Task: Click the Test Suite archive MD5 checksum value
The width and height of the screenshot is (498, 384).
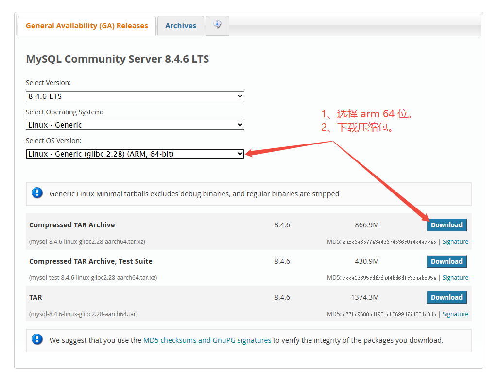Action: [x=389, y=278]
